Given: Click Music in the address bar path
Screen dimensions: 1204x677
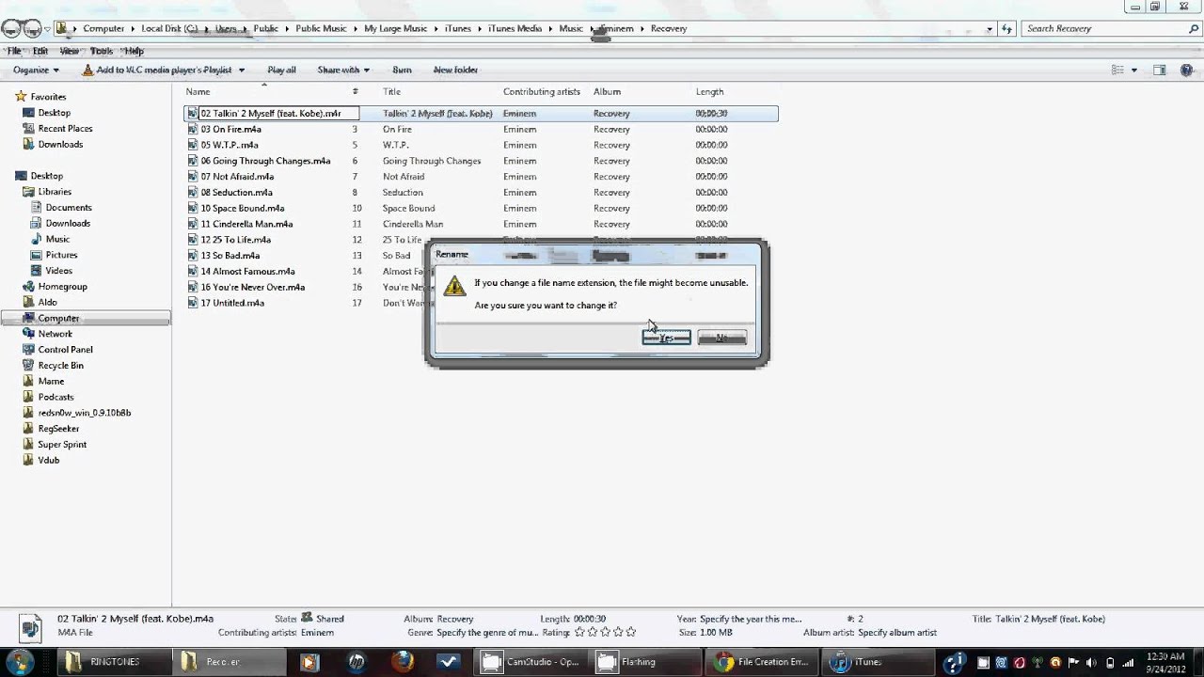Looking at the screenshot, I should [571, 29].
